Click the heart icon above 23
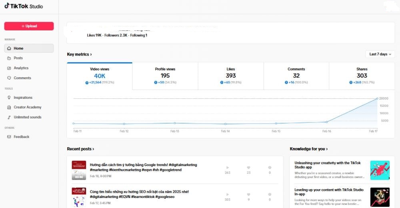This screenshot has height=208, width=400. tap(248, 168)
